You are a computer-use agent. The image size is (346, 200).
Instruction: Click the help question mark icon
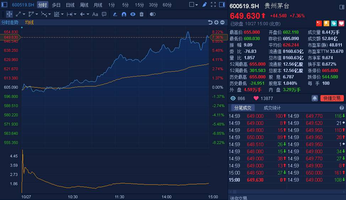coord(342,108)
